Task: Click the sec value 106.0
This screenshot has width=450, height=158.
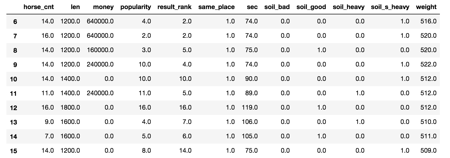Action: click(250, 122)
